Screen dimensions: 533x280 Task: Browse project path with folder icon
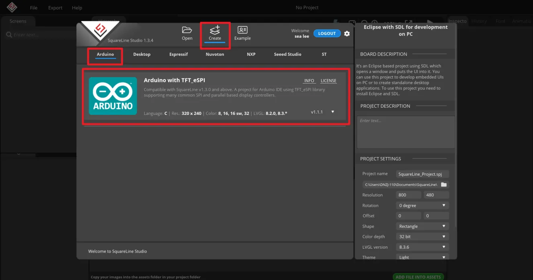tap(444, 185)
